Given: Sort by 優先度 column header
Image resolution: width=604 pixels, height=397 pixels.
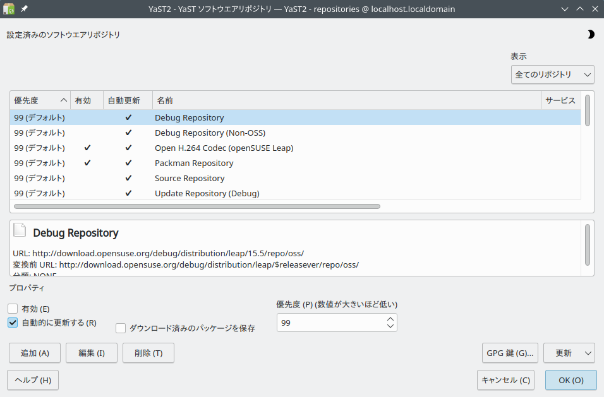Looking at the screenshot, I should (40, 100).
